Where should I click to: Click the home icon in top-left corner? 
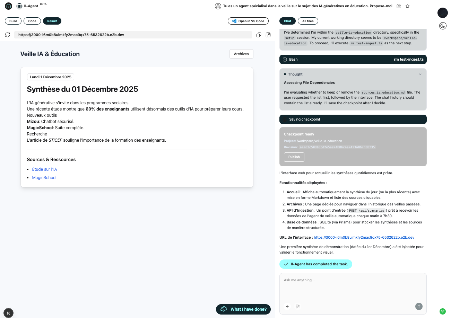[x=8, y=6]
